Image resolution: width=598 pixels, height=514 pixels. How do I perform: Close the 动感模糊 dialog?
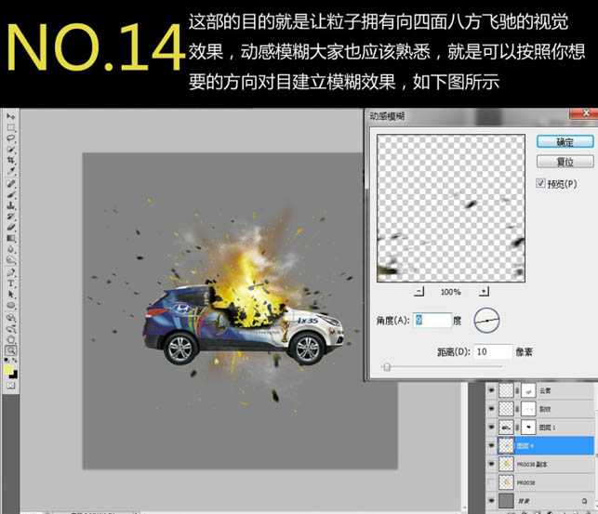pyautogui.click(x=585, y=113)
